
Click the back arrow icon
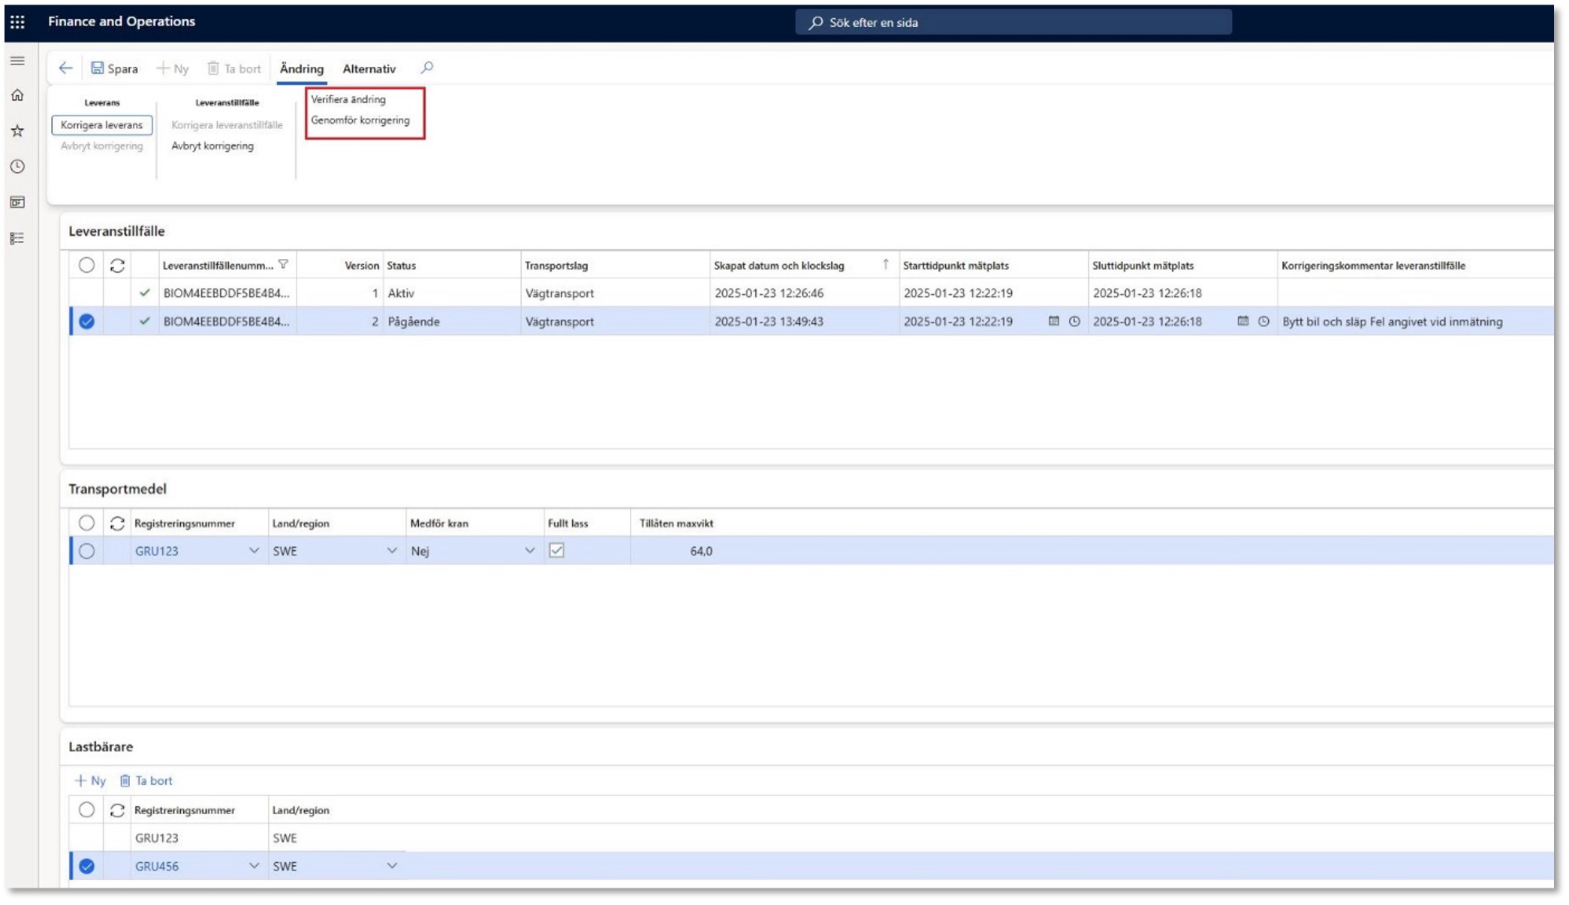pyautogui.click(x=65, y=68)
